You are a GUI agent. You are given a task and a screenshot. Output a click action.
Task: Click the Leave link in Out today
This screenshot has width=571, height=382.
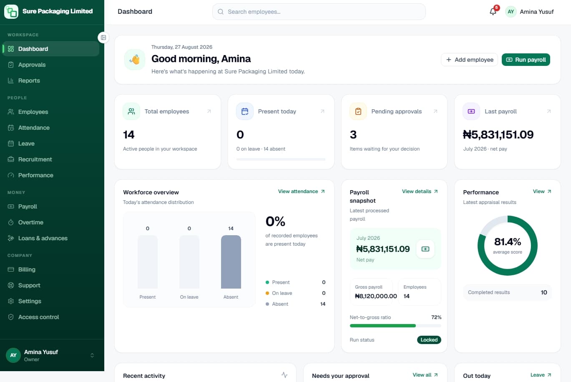[x=541, y=375]
